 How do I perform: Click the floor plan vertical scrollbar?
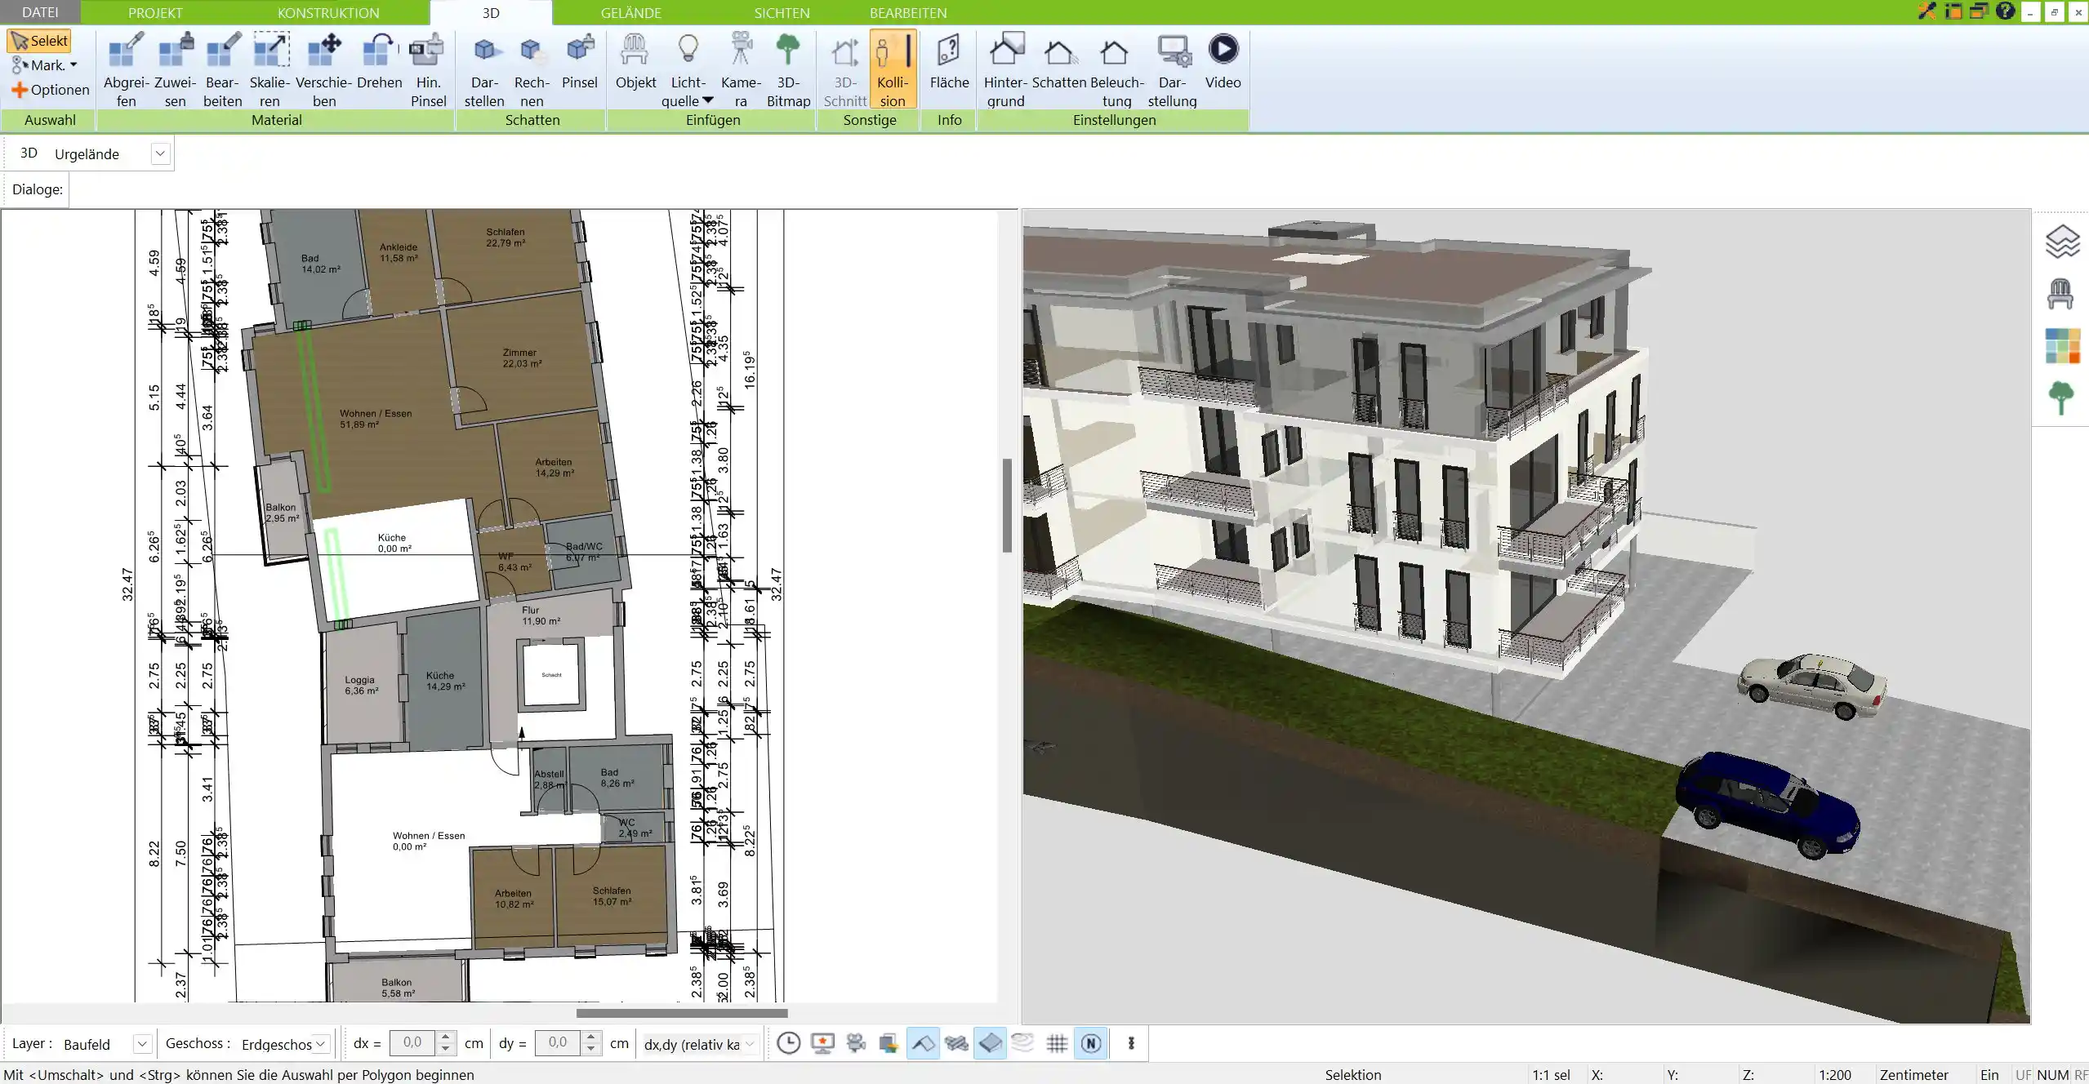(x=1007, y=504)
